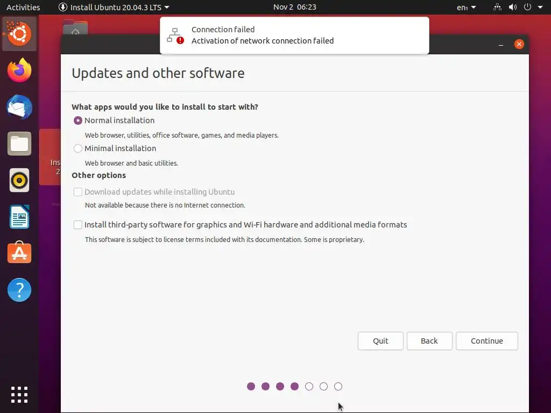Click Not available because no Internet connection text
Image resolution: width=551 pixels, height=413 pixels.
(165, 205)
